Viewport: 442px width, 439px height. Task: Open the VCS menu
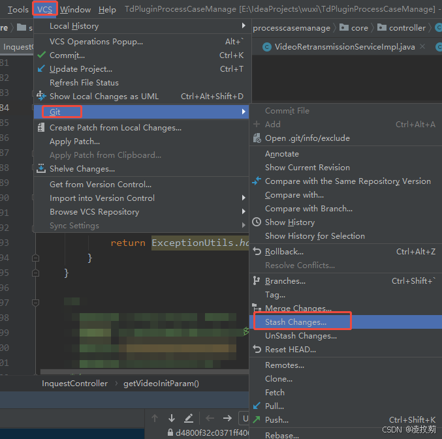(45, 9)
